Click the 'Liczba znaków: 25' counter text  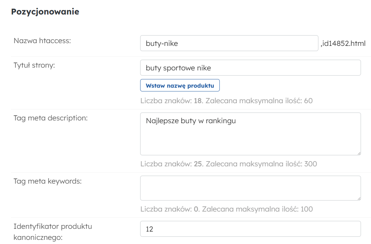(x=171, y=164)
